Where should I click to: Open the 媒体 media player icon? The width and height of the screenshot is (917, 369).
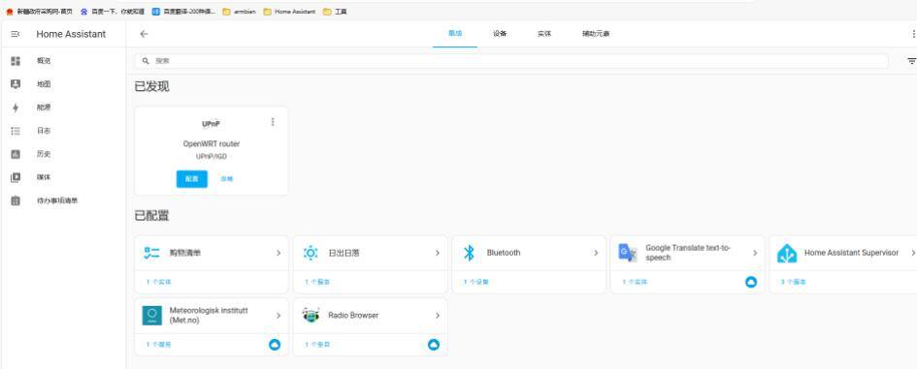(16, 177)
